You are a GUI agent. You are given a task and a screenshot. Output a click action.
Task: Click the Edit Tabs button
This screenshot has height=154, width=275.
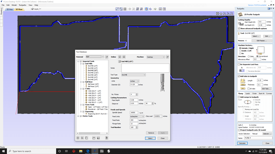click(x=266, y=89)
